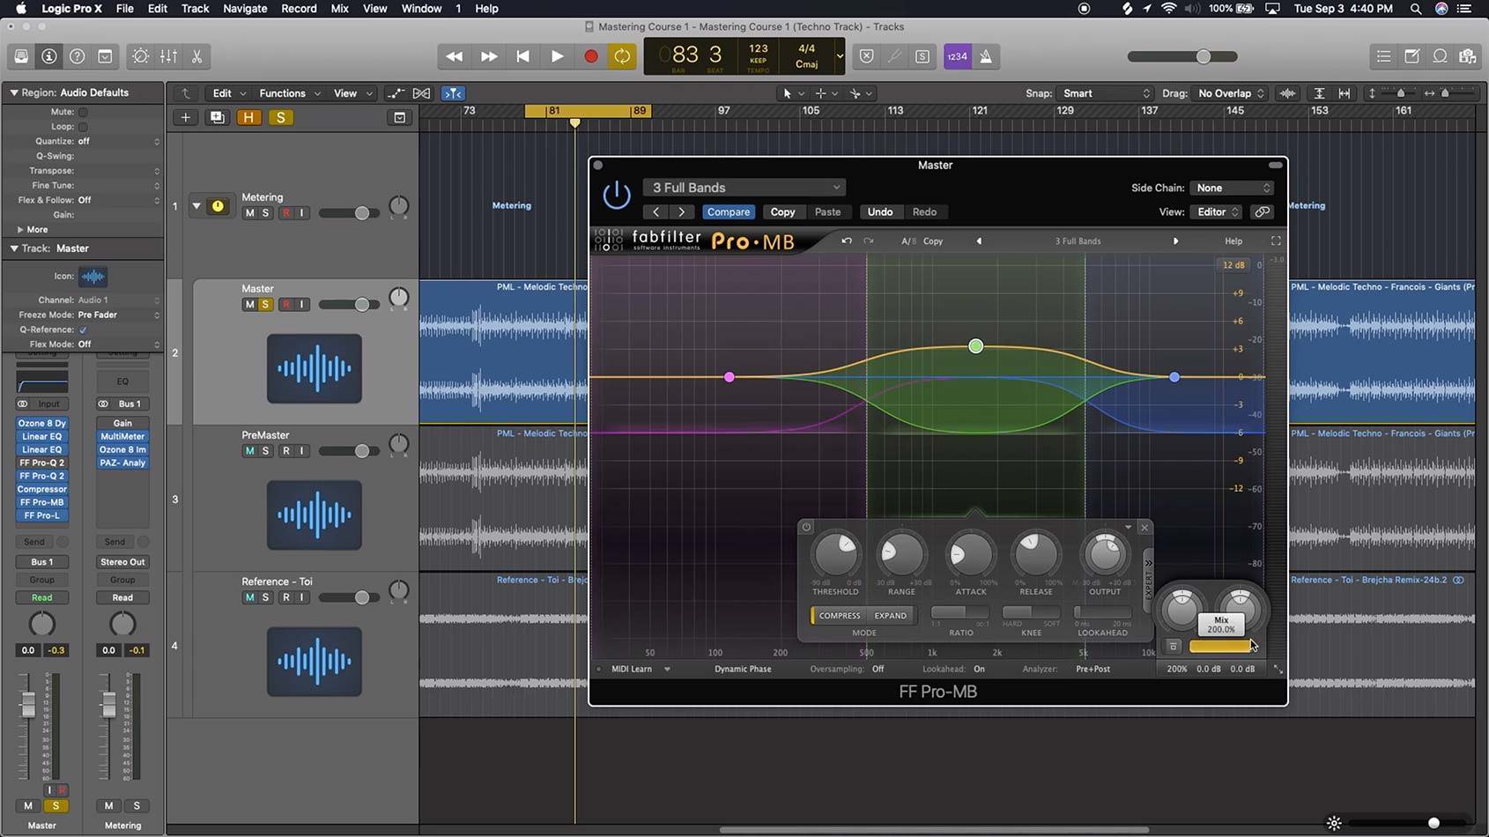Click the Duplicate Track icon
This screenshot has width=1489, height=837.
coord(217,117)
